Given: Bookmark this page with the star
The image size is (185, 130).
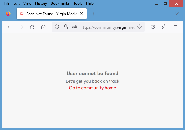Looking at the screenshot, I should coord(140,27).
